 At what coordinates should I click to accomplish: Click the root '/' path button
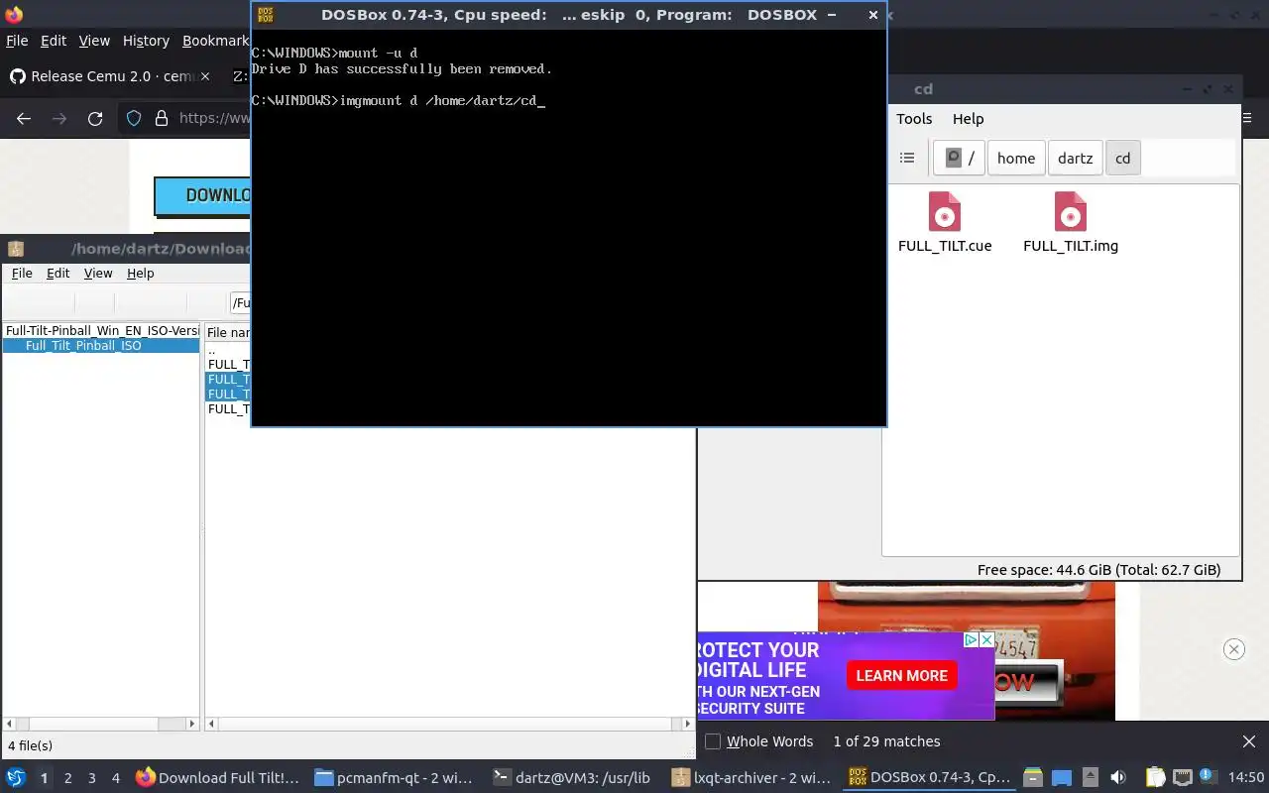[959, 158]
